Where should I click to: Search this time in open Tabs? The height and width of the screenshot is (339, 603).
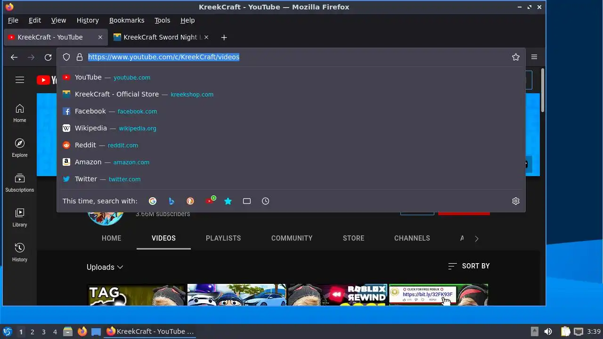point(247,201)
